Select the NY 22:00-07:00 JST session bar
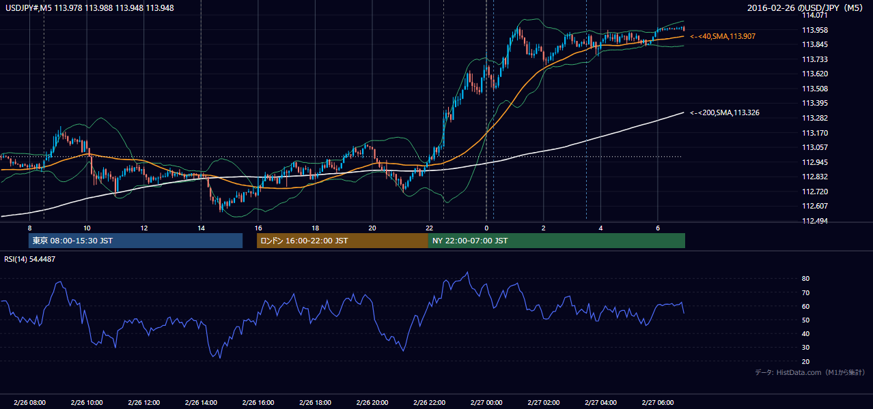 point(556,241)
